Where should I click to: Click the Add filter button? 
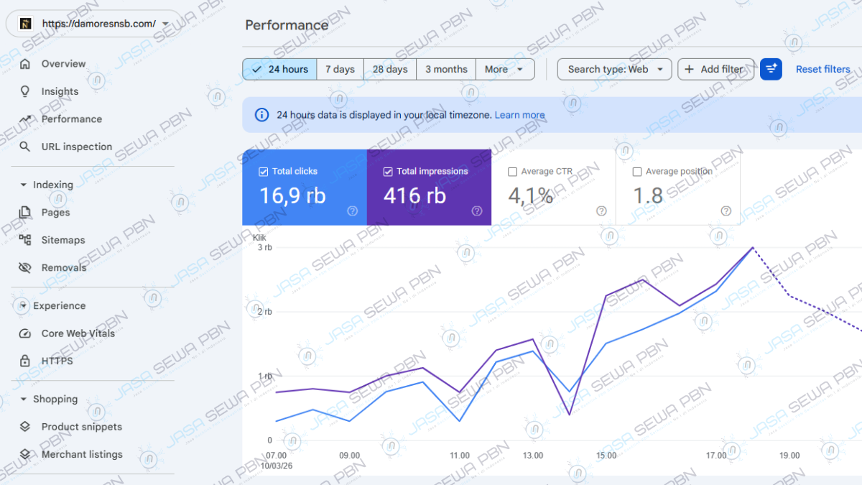click(715, 69)
